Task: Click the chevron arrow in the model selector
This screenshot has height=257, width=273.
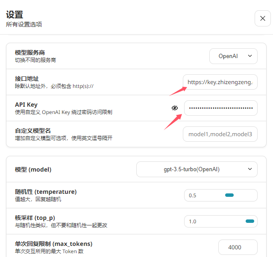Action: click(250, 169)
